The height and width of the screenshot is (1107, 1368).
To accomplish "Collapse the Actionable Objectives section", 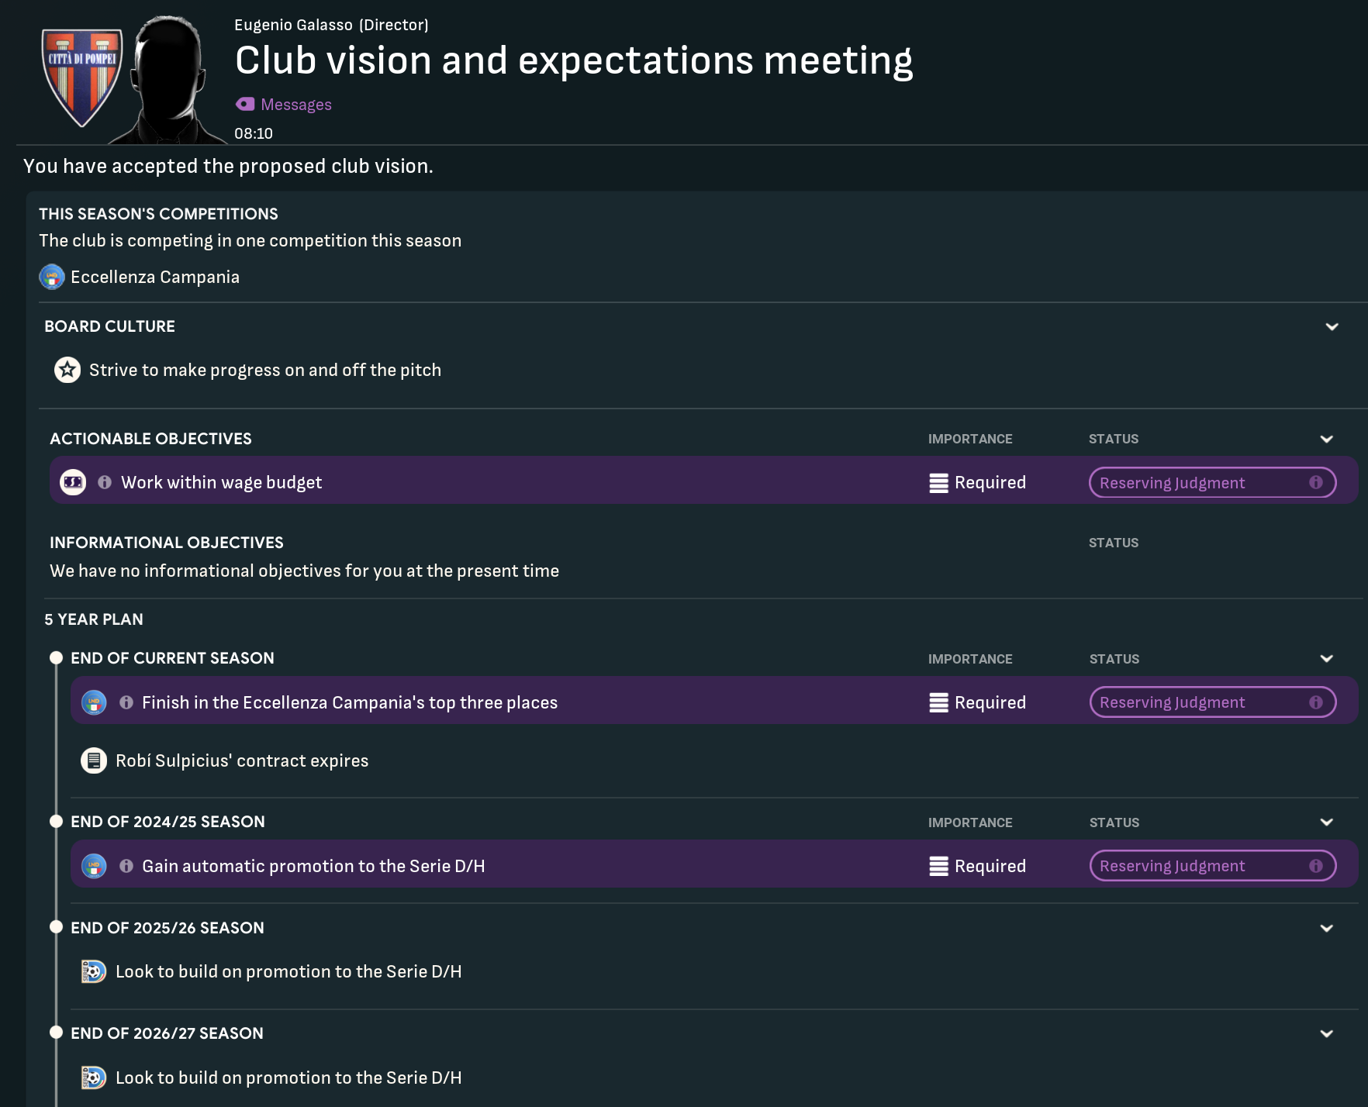I will (1326, 439).
